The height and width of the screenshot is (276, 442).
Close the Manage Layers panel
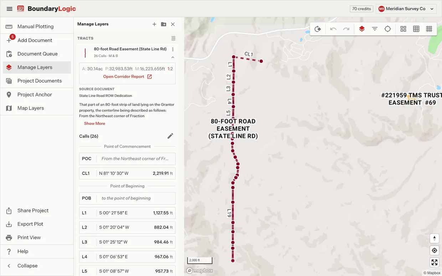[173, 24]
